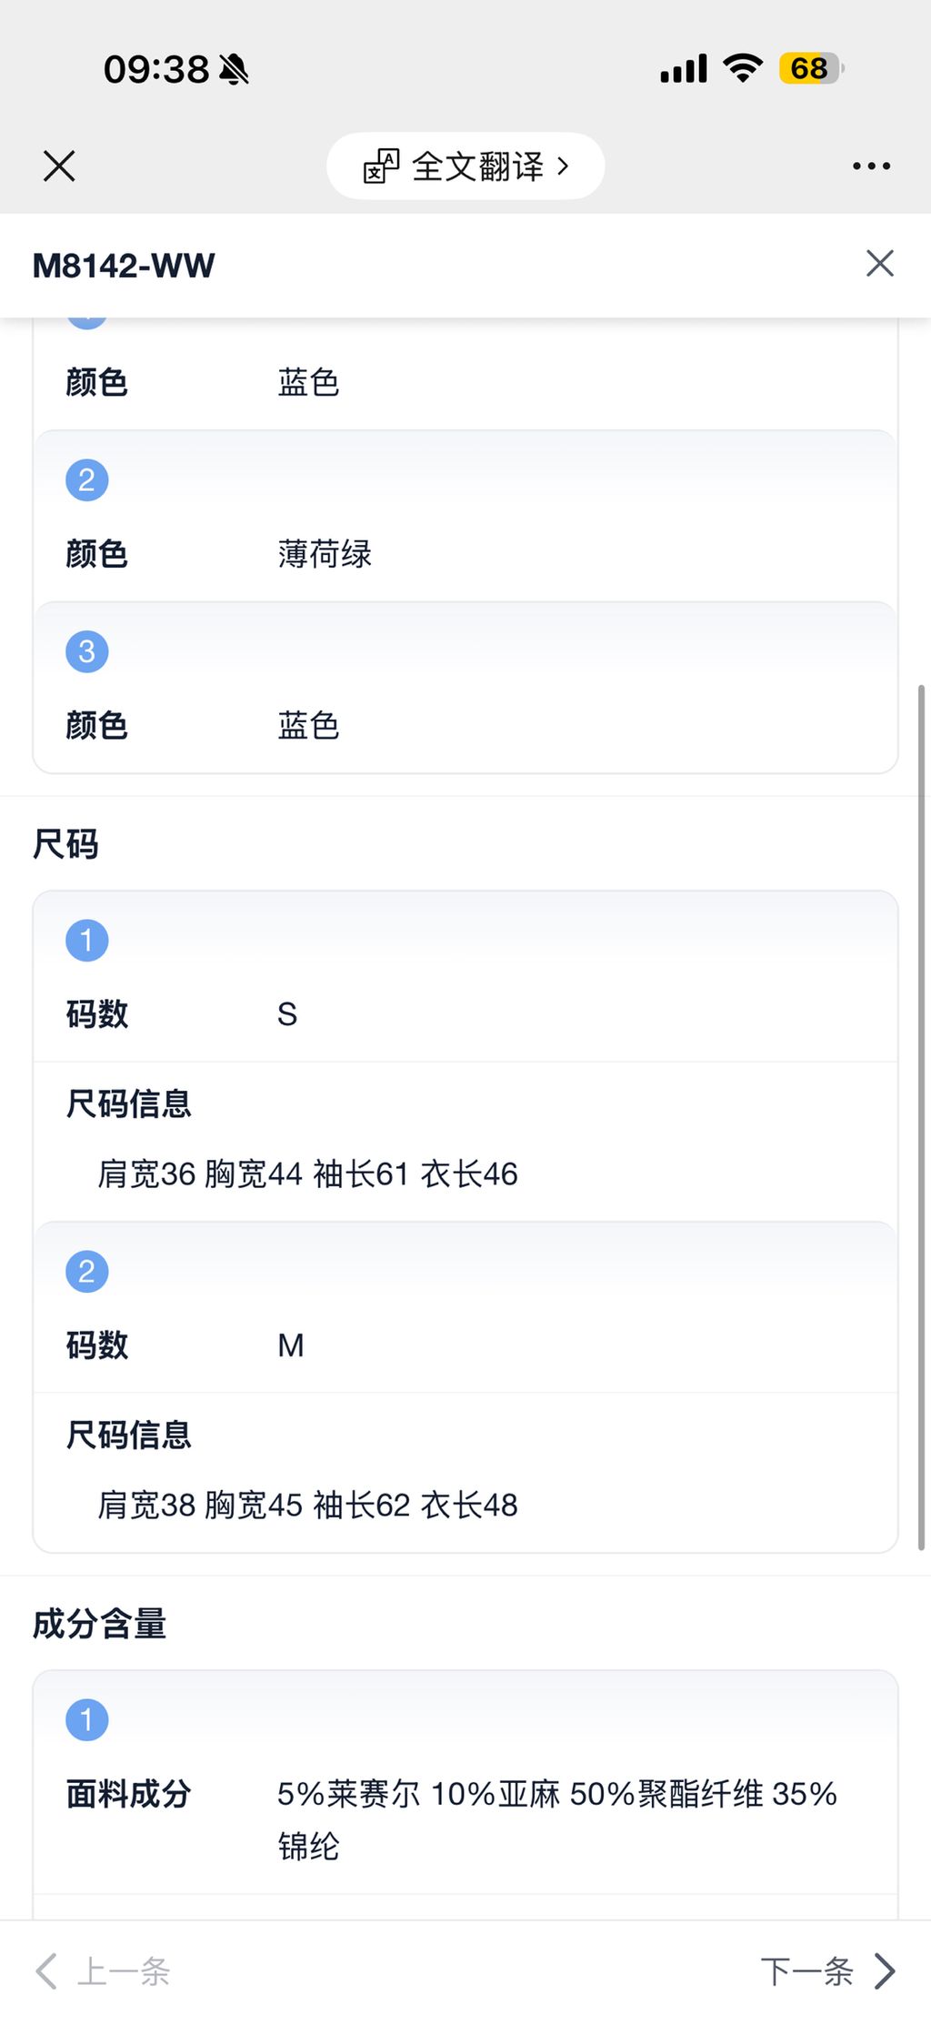The image size is (931, 2025).
Task: Close the M8142-WW detail panel
Action: [x=879, y=264]
